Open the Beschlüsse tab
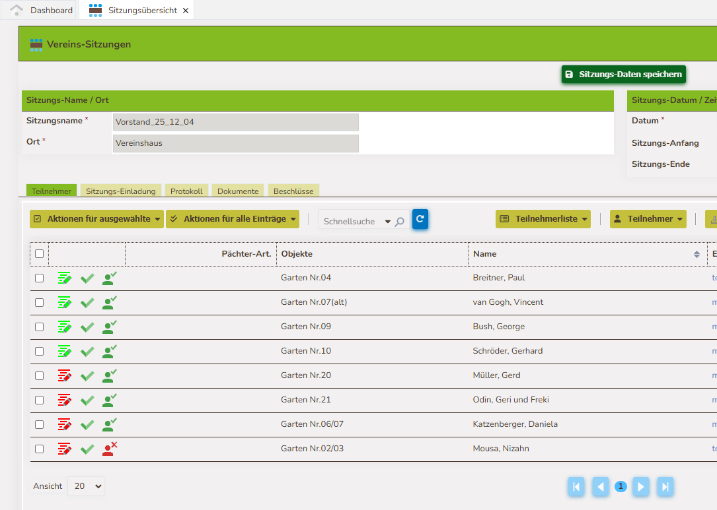The width and height of the screenshot is (717, 510). (293, 191)
